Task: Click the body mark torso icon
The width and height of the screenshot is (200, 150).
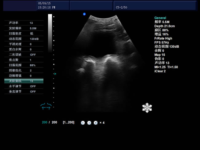Action: (x=46, y=106)
